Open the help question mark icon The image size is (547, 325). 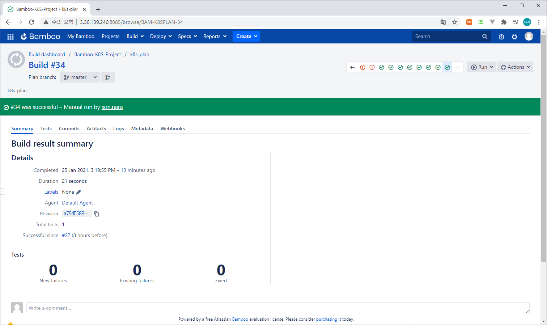(501, 37)
